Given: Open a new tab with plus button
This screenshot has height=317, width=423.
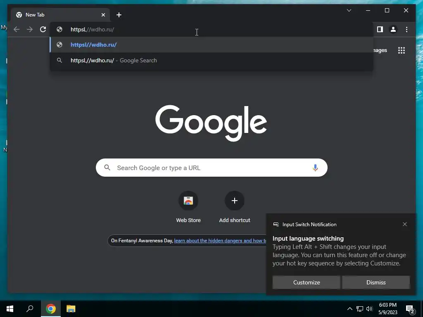Looking at the screenshot, I should click(x=119, y=15).
